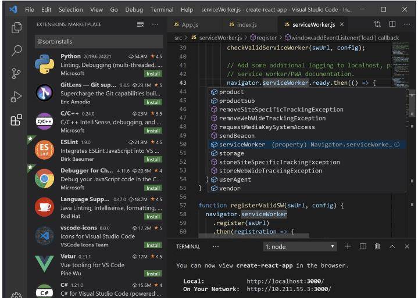Maximize the terminal panel with chevron up
418x298 pixels.
[392, 247]
